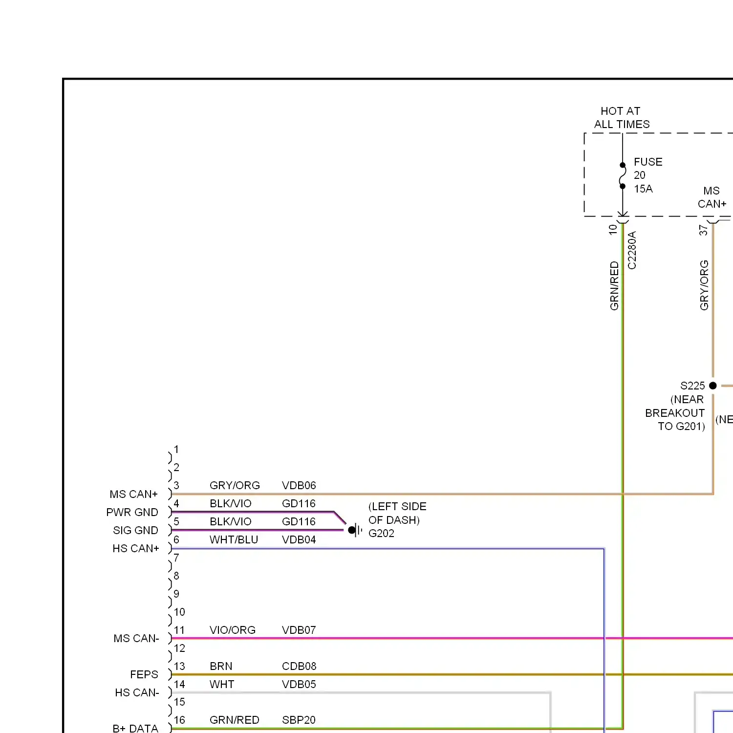Click the BRN wire color label
Viewport: 733px width, 733px height.
pos(221,666)
